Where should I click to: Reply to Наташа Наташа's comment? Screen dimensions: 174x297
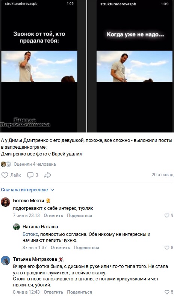coord(61,247)
